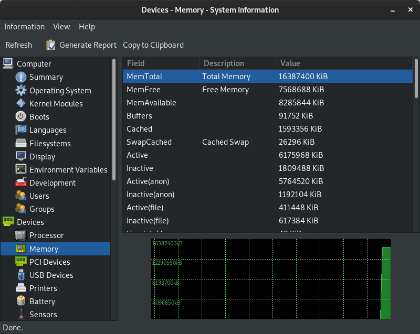Screen dimensions: 420x334
Task: Click the Generate Report clipboard icon
Action: [50, 45]
